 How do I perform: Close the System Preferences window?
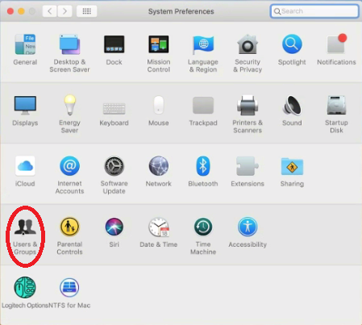(10, 11)
